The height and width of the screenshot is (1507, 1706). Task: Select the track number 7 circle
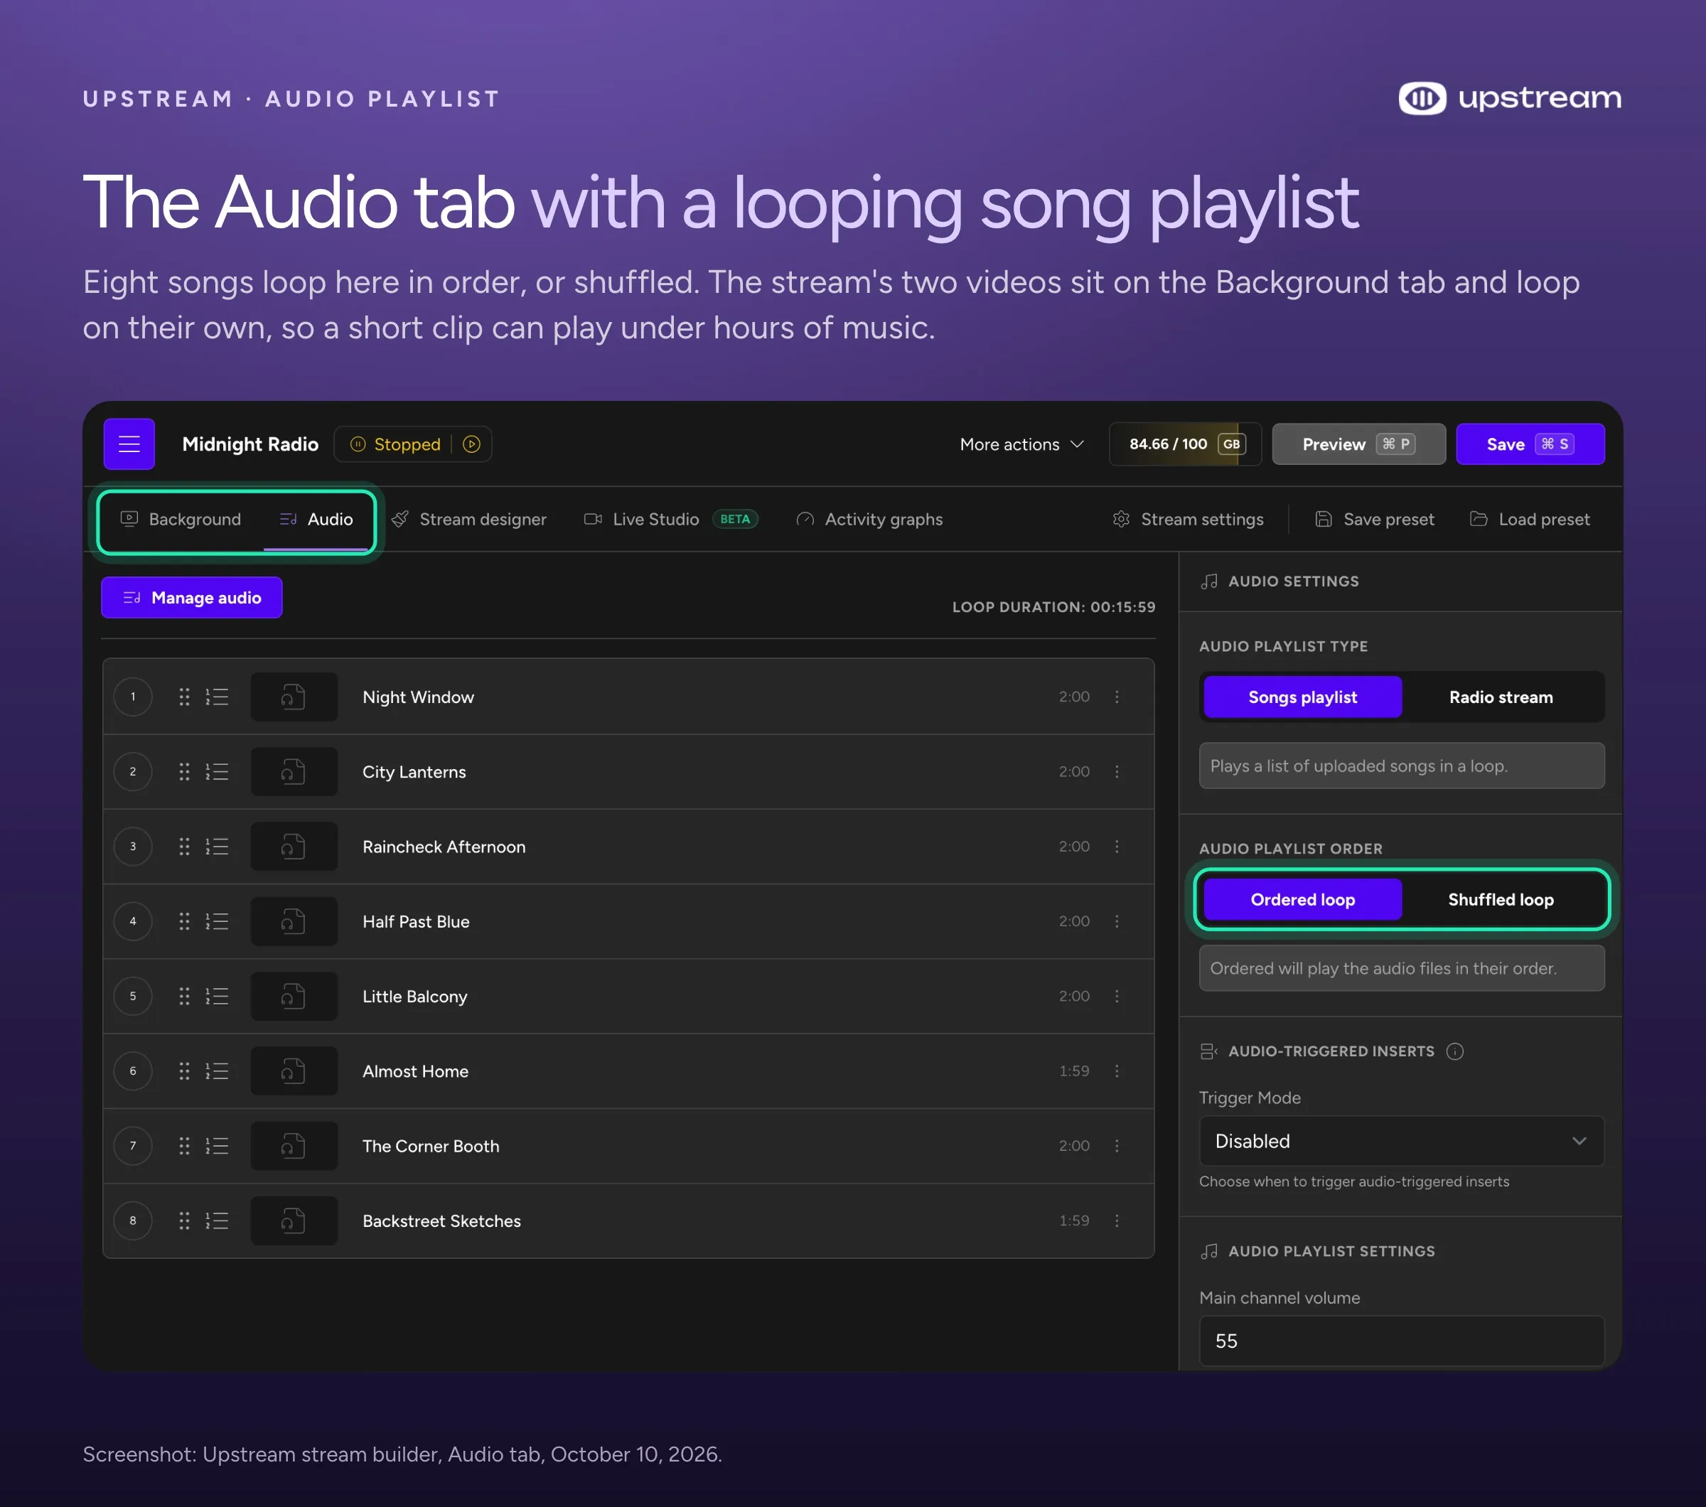coord(133,1146)
